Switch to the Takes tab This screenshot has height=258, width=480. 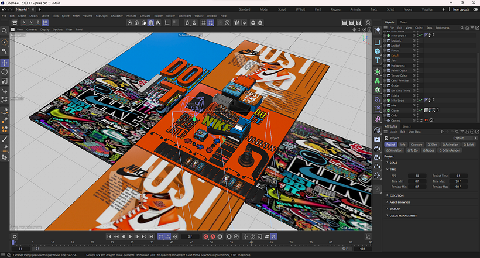pos(403,22)
